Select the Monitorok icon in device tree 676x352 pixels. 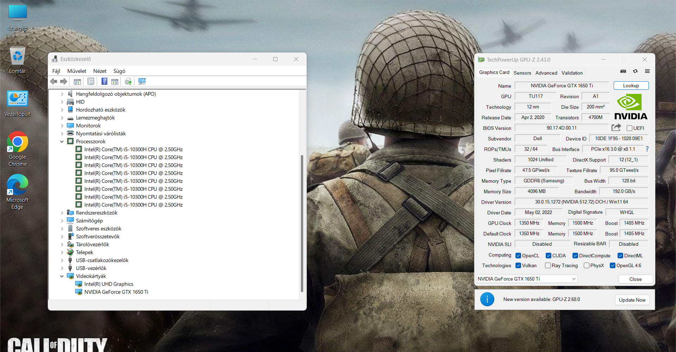pyautogui.click(x=70, y=126)
